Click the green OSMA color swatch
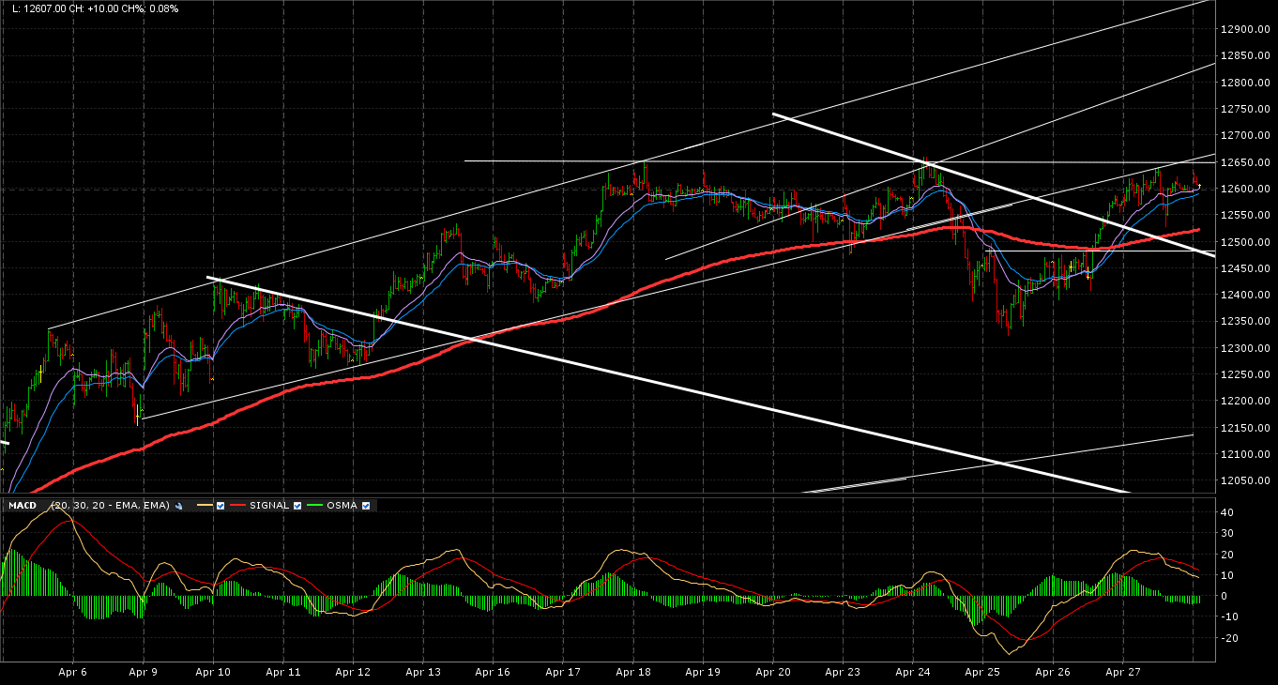The image size is (1278, 685). click(x=316, y=506)
